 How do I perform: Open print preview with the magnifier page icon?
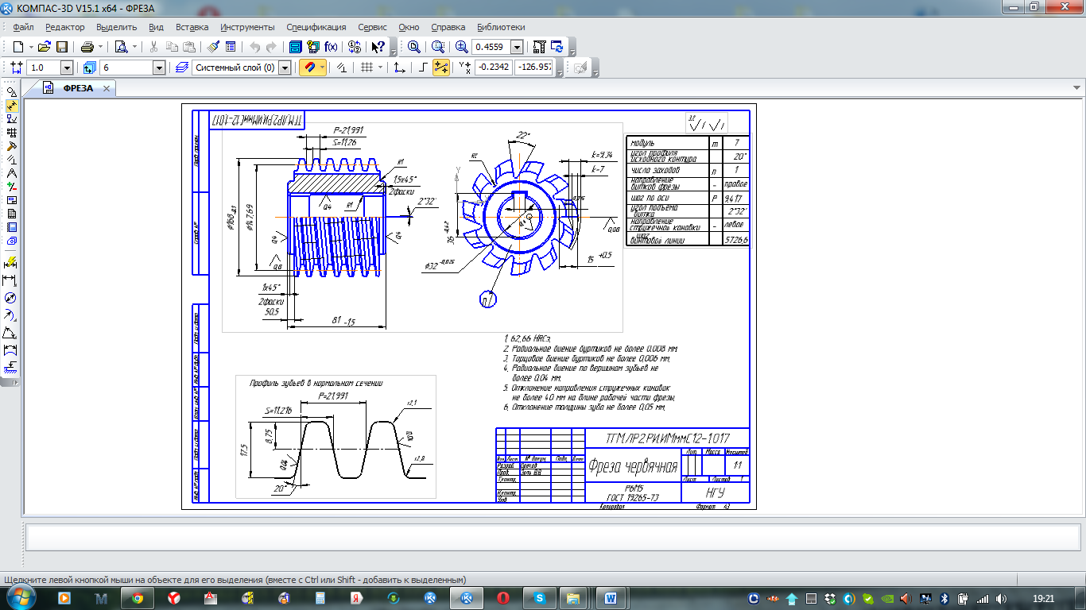(121, 47)
